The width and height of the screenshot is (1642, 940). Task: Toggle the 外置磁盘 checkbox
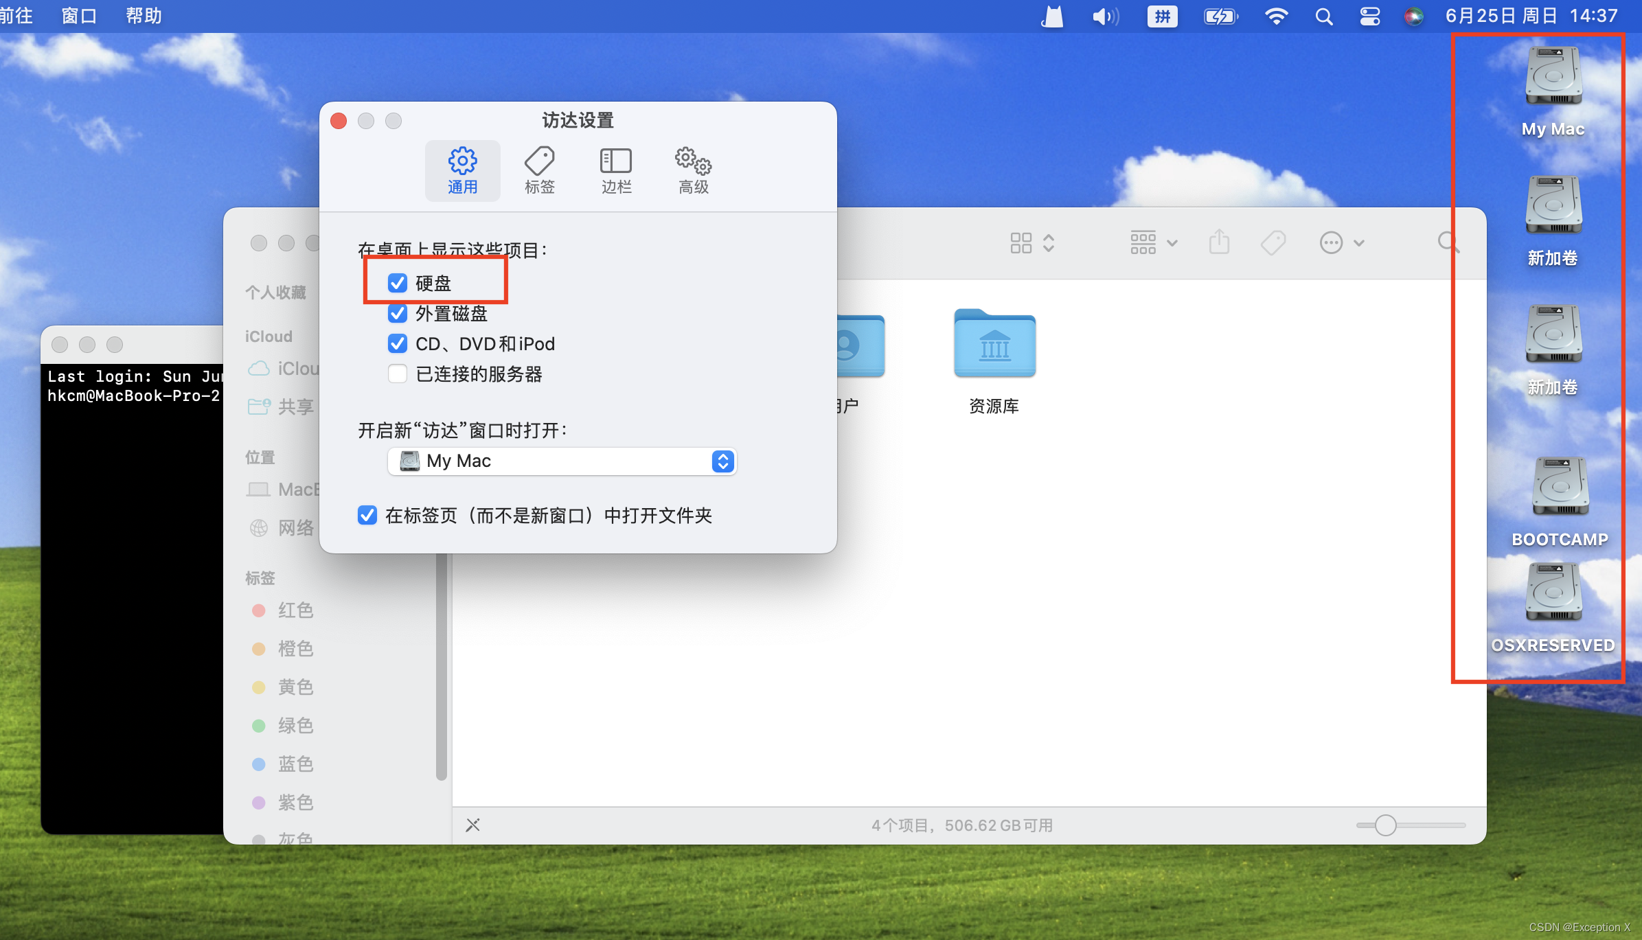tap(398, 313)
